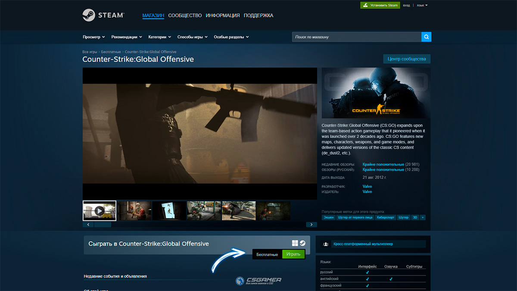Click the Озвучка column header
The width and height of the screenshot is (517, 291).
[391, 266]
